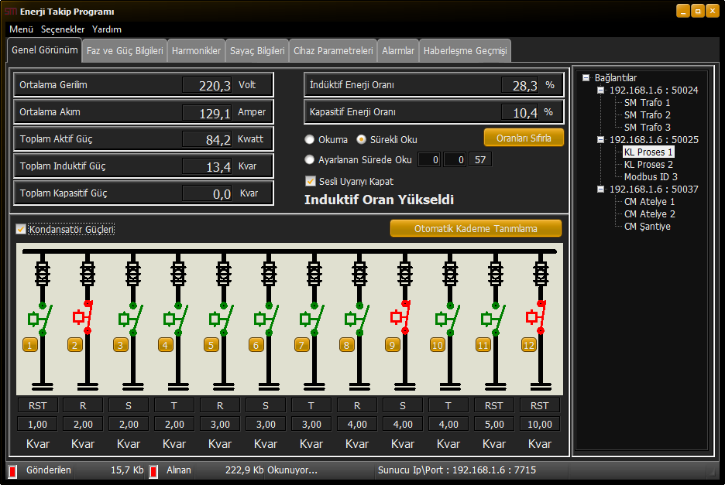Select Ayarlanan Sürede Oku radio option
The width and height of the screenshot is (725, 485).
point(309,160)
